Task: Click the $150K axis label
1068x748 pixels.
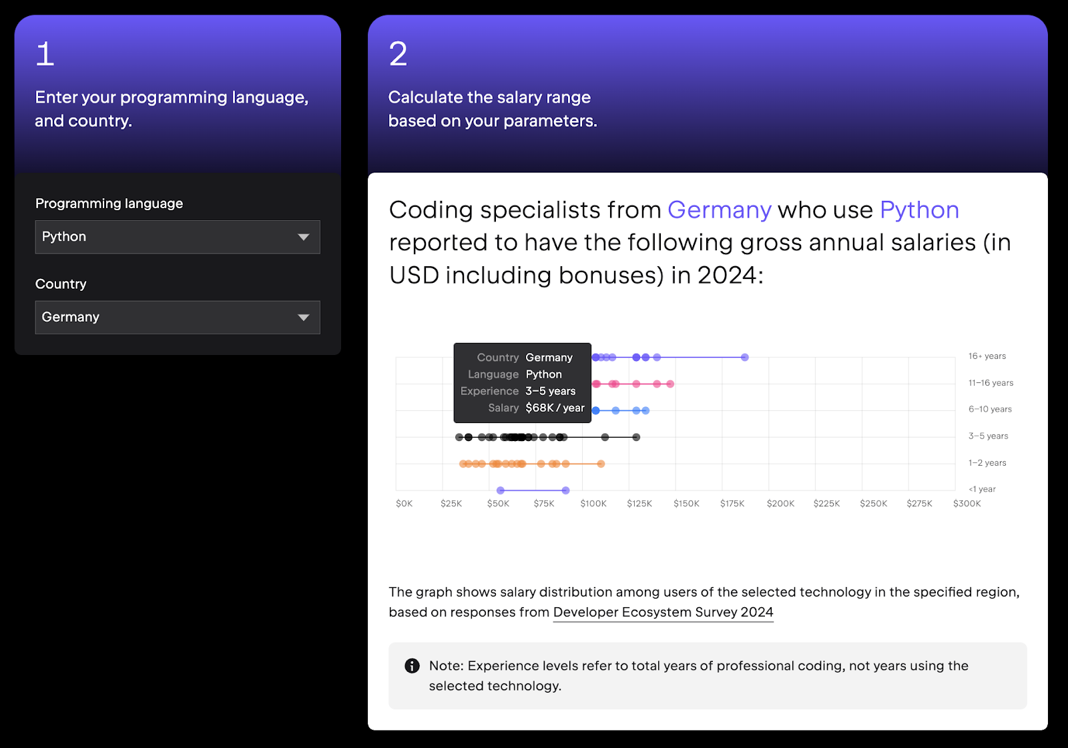Action: pyautogui.click(x=686, y=504)
